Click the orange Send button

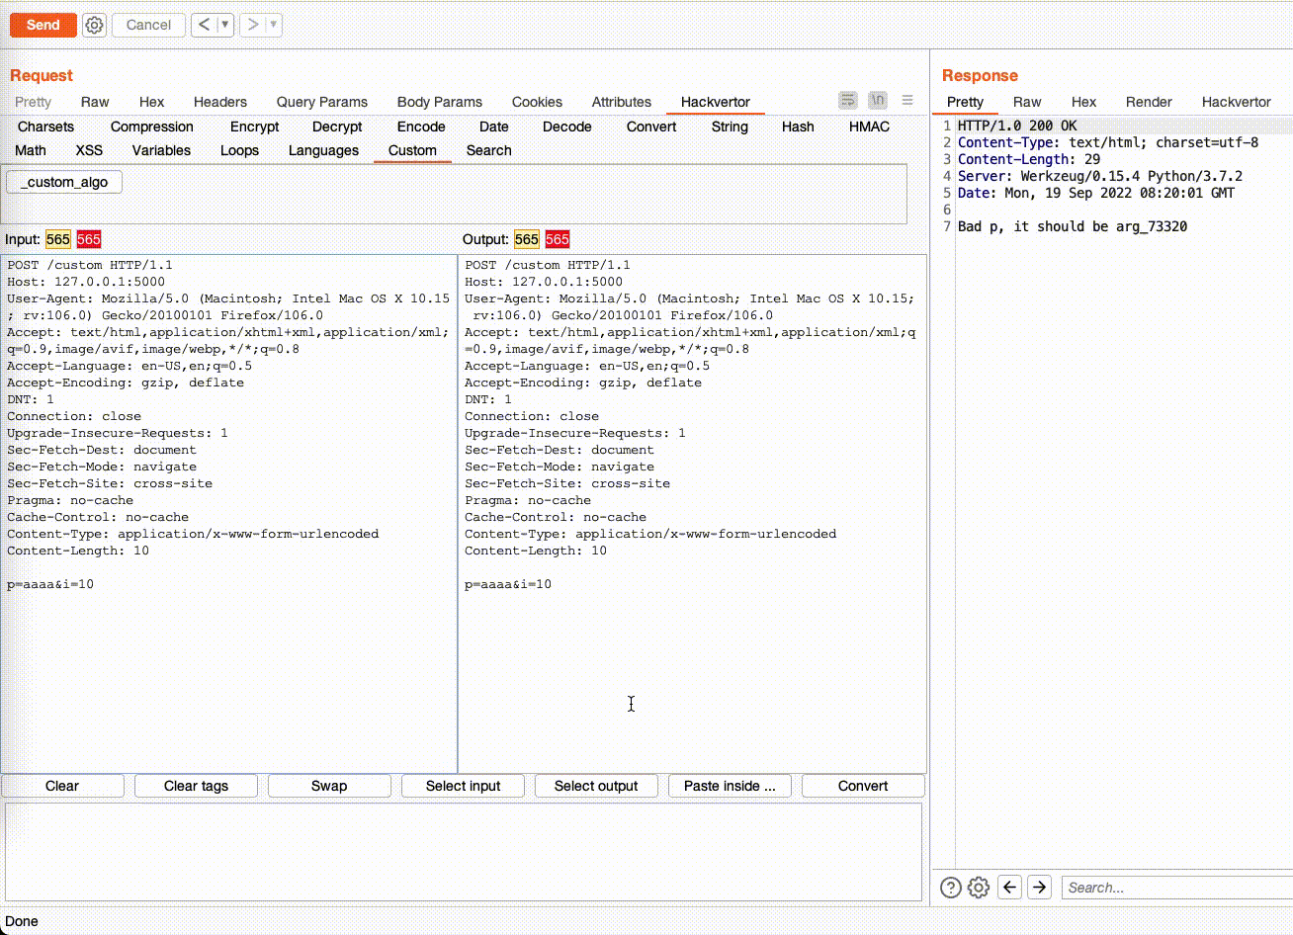tap(43, 25)
